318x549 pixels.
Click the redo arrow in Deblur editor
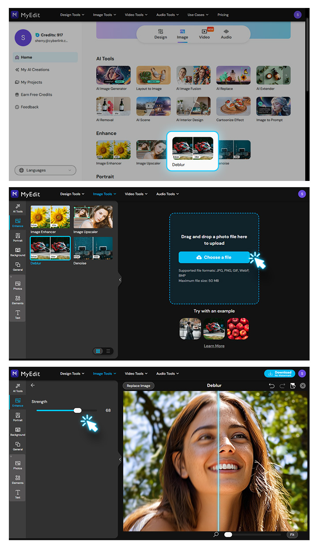pyautogui.click(x=282, y=386)
